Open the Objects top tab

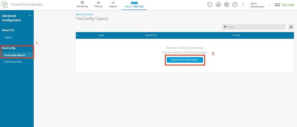[113, 4]
